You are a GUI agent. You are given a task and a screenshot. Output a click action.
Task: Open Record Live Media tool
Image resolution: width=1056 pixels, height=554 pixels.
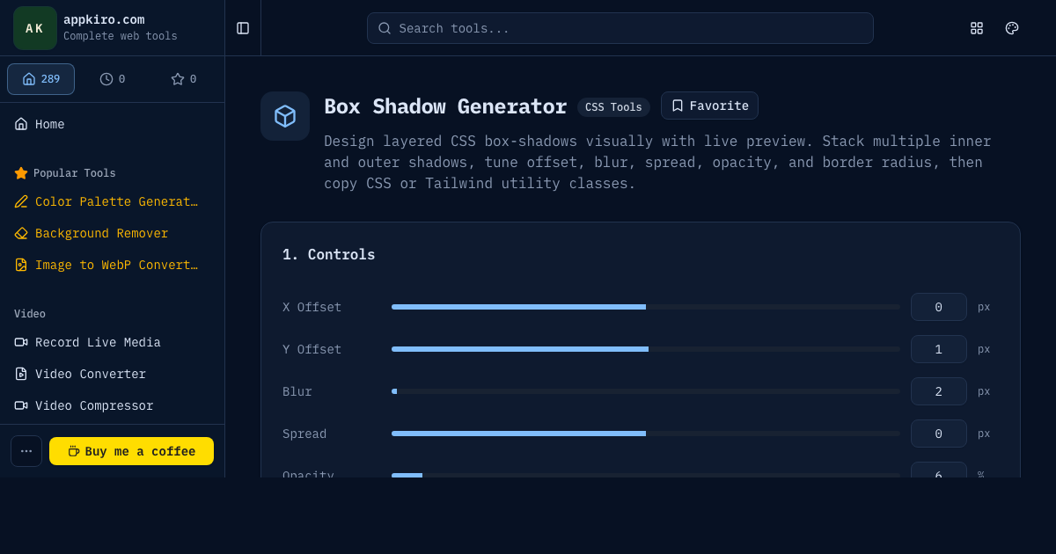tap(113, 342)
